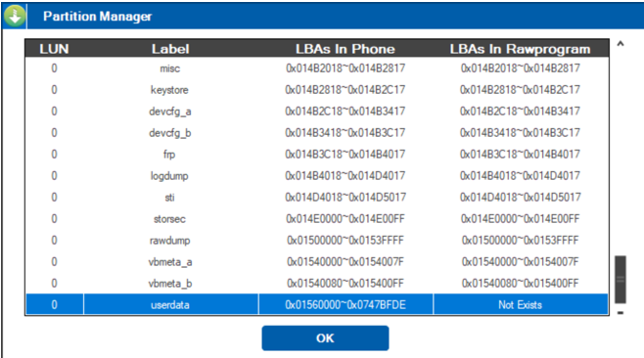Select the rawdump partition row
Viewport: 644px width, 358px height.
click(x=317, y=241)
